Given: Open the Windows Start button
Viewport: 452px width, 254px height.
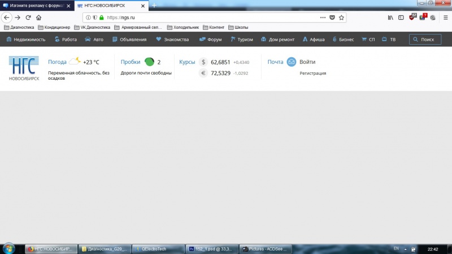Looking at the screenshot, I should pos(8,248).
